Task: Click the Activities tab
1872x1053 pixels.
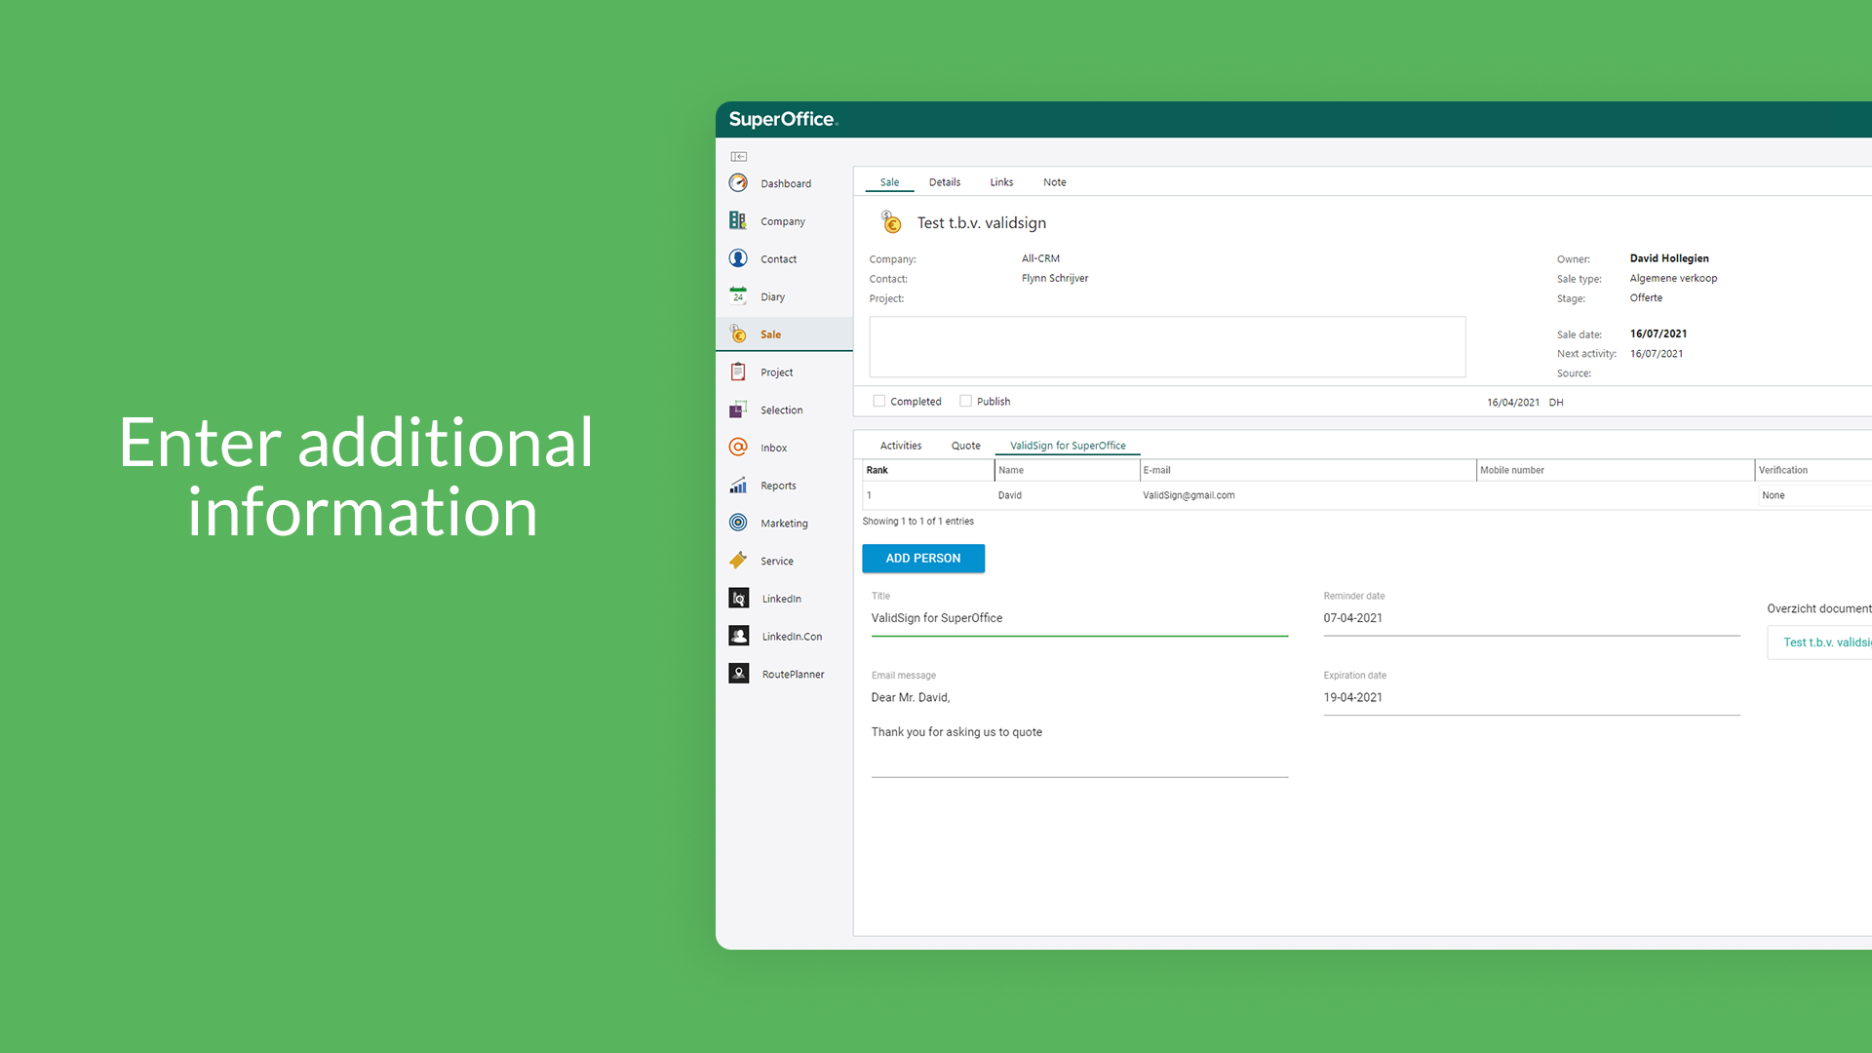Action: [901, 445]
